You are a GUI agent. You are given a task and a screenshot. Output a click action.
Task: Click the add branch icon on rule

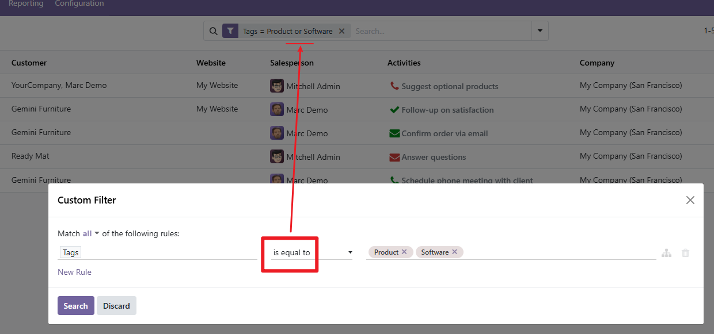666,253
